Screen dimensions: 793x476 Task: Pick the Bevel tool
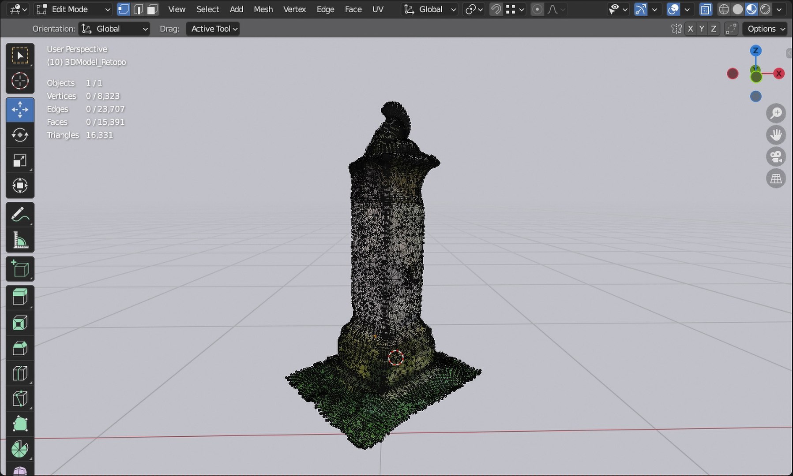coord(20,348)
